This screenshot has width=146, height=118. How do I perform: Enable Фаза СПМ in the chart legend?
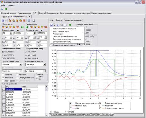pos(100,106)
